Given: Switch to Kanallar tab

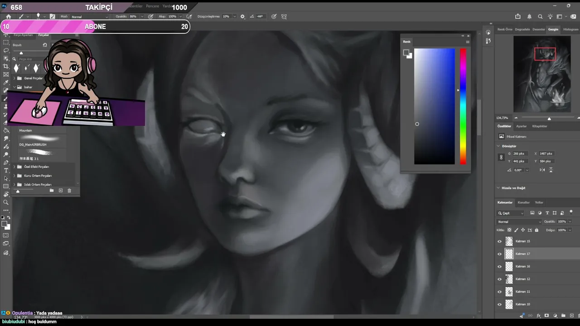Looking at the screenshot, I should tap(524, 202).
